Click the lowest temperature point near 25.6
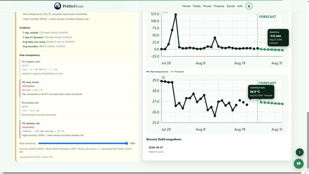 (215, 116)
